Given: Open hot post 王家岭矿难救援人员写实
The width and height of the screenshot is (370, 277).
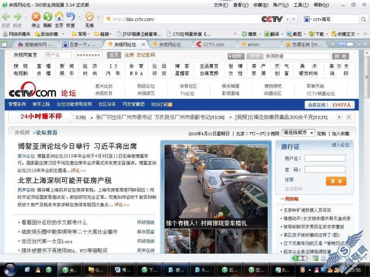Looking at the screenshot, I should (307, 210).
